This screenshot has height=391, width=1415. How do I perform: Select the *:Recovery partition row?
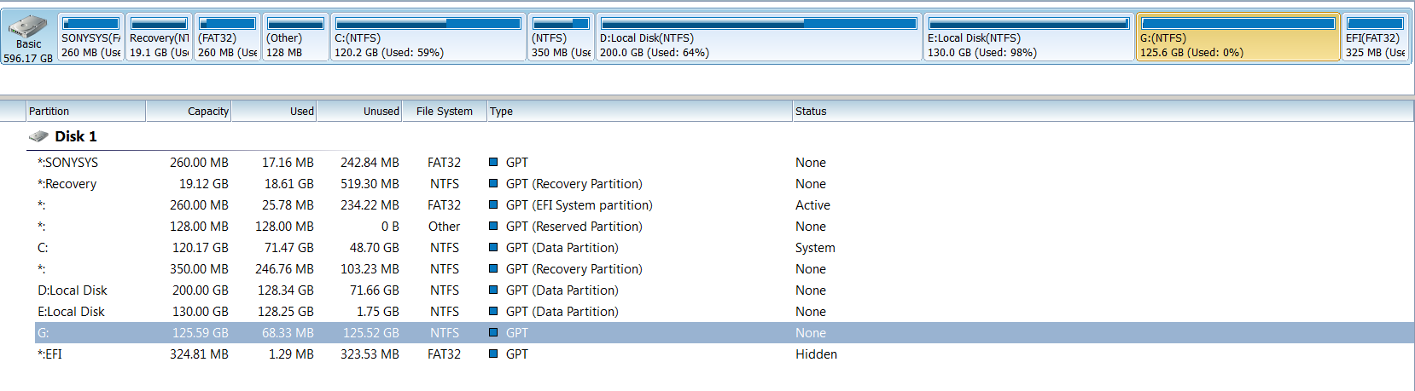pyautogui.click(x=67, y=184)
